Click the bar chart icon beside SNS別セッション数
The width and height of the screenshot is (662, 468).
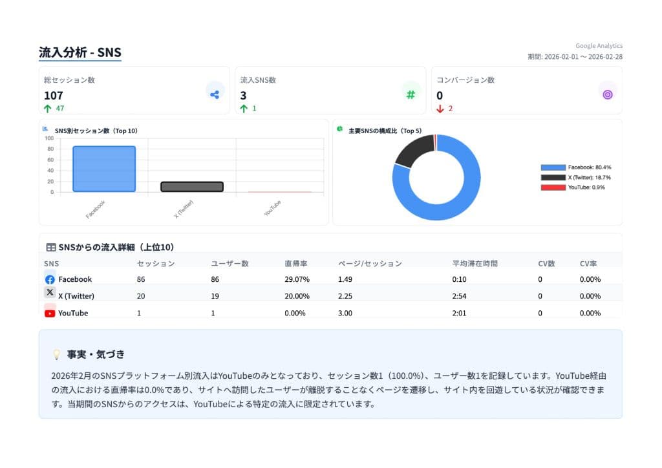(45, 129)
